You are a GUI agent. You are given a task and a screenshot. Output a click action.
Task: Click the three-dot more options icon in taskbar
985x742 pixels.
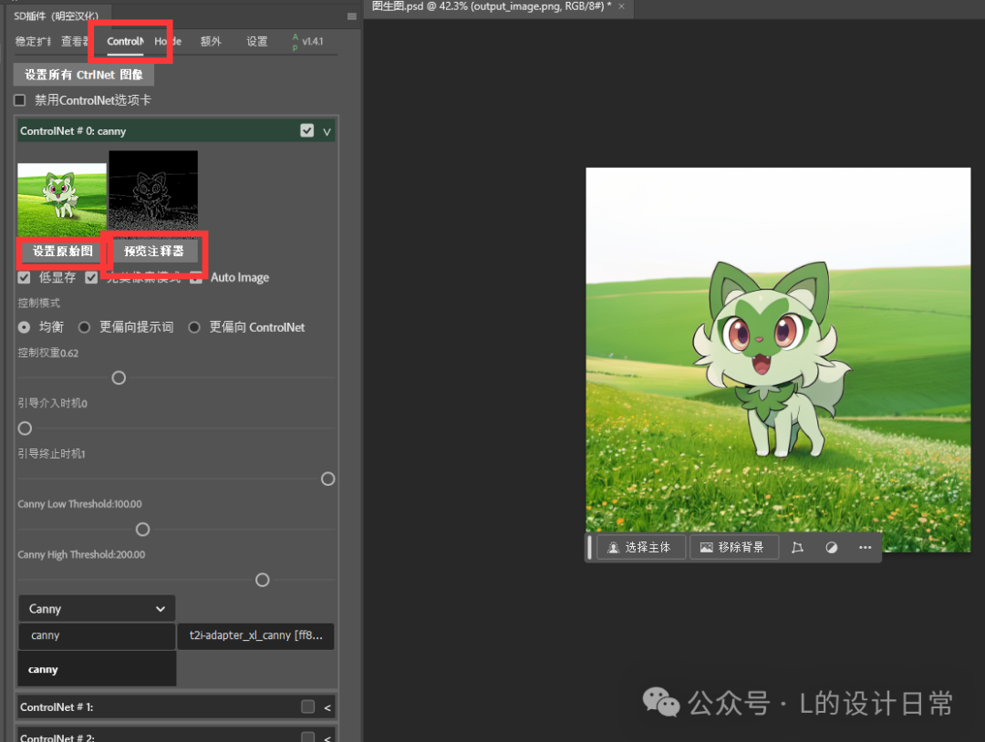tap(864, 547)
